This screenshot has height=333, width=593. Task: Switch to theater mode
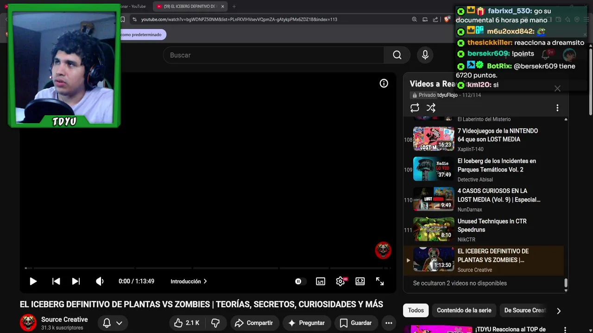point(360,281)
